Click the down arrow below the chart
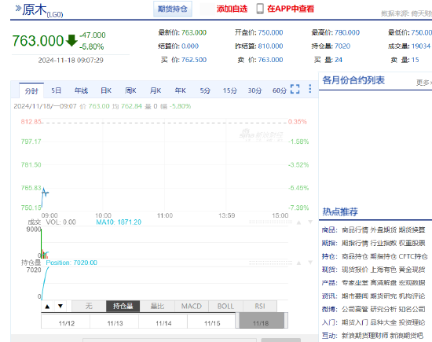The width and height of the screenshot is (432, 342). (x=60, y=306)
